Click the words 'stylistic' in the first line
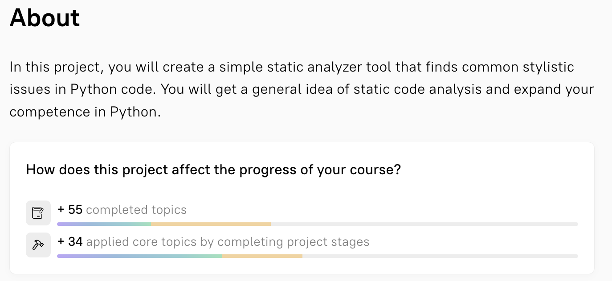 [546, 67]
